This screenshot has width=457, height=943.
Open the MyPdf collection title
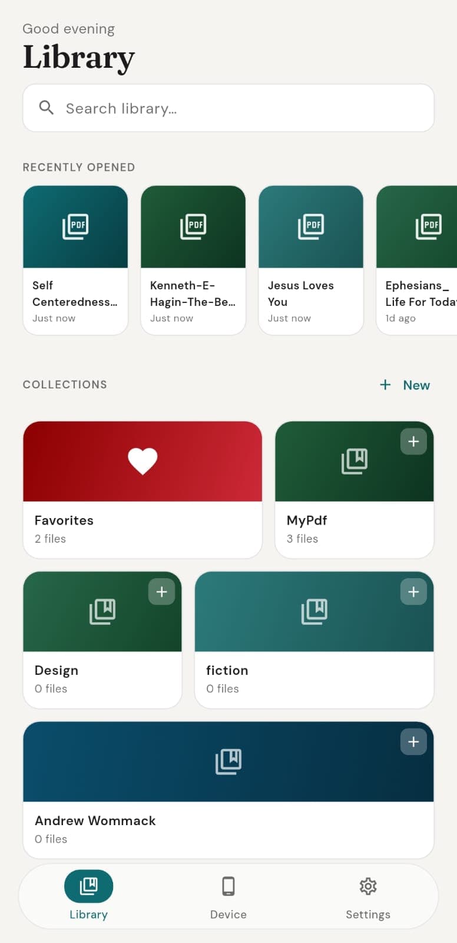tap(307, 520)
